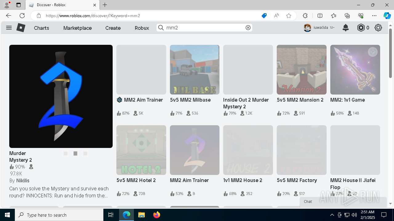Screen dimensions: 394x221
Task: Select the first carousel indicator dot
Action: click(x=66, y=153)
